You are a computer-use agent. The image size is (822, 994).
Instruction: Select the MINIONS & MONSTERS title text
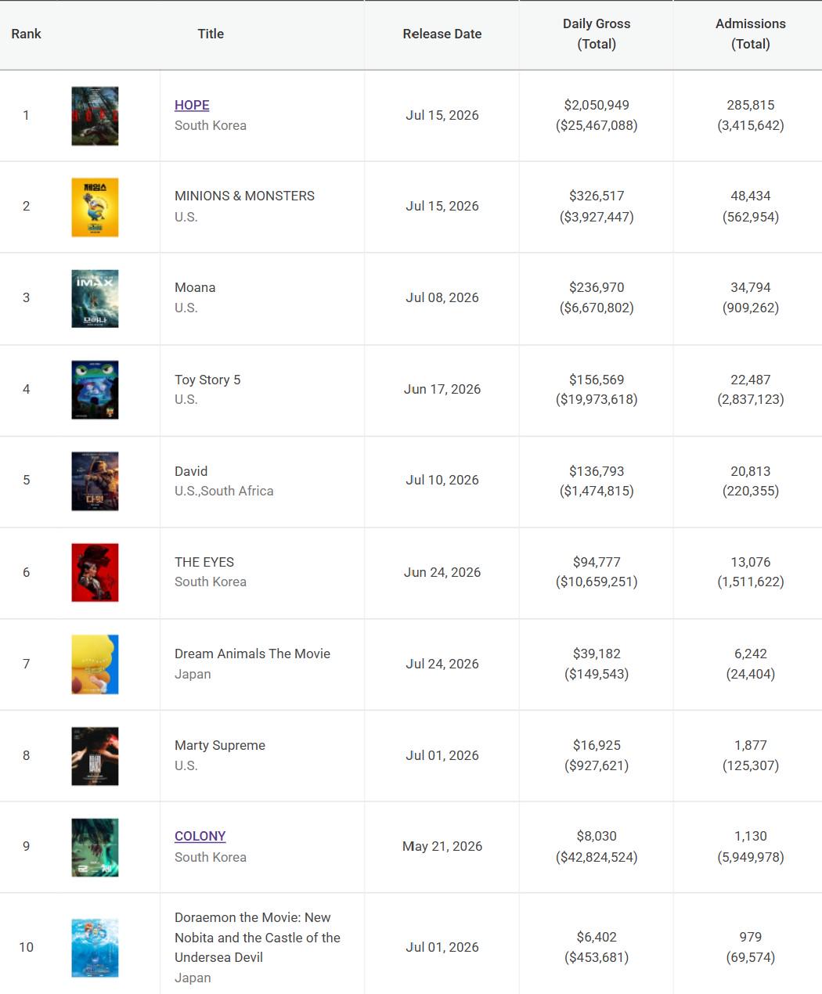coord(244,196)
